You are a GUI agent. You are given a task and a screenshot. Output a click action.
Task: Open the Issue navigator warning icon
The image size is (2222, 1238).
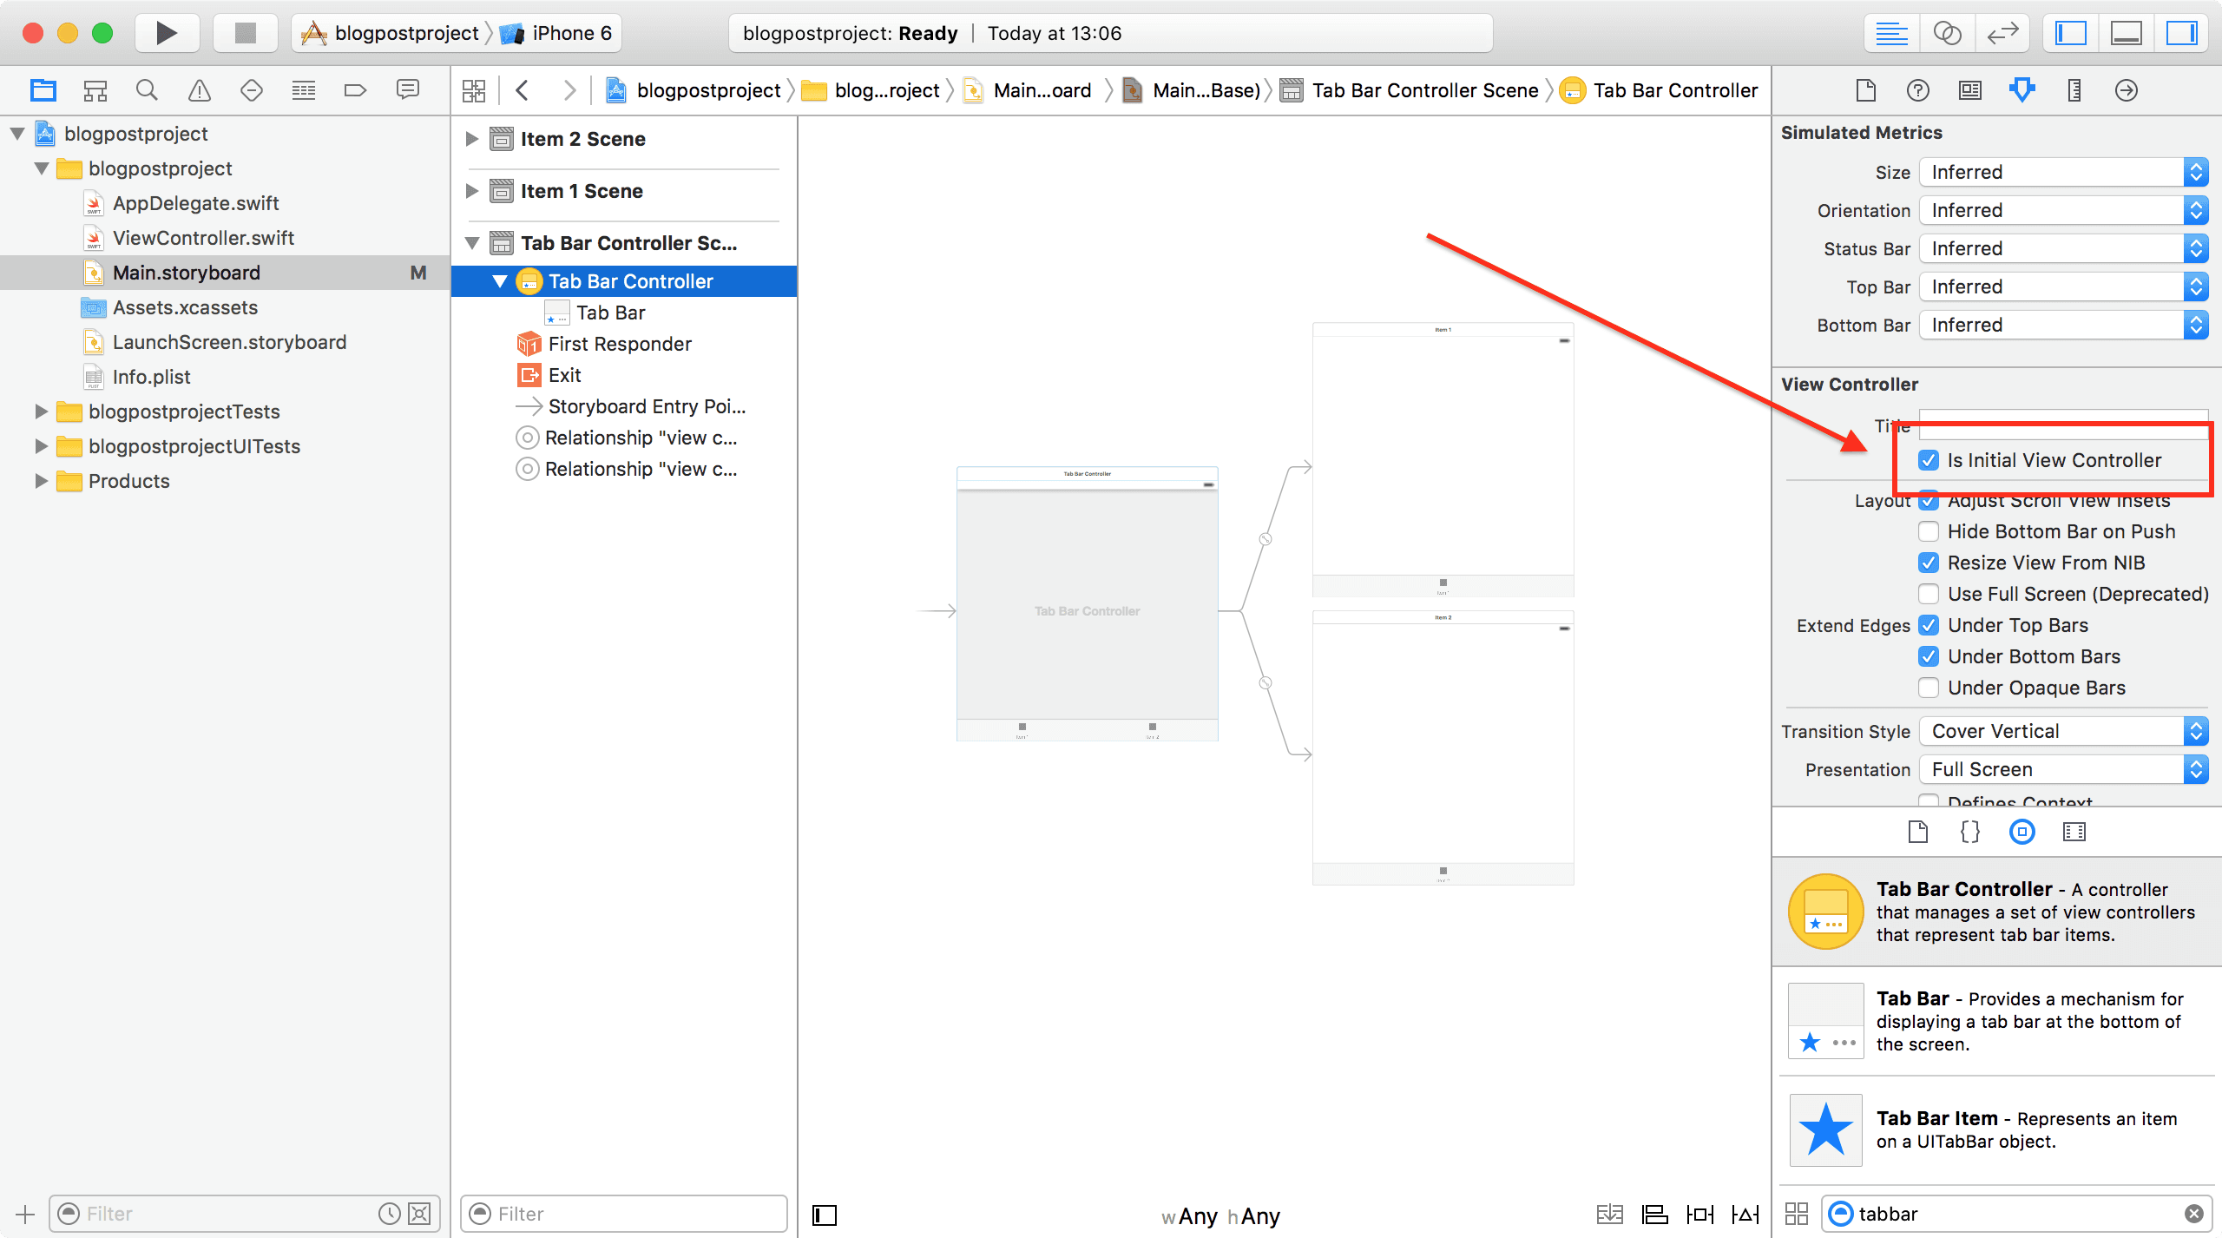[199, 89]
